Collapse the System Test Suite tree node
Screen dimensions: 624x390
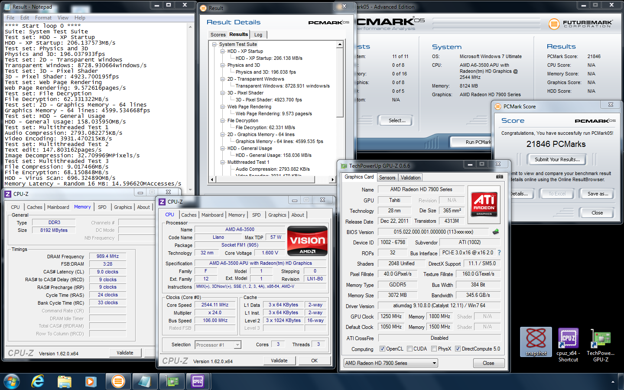coord(214,44)
